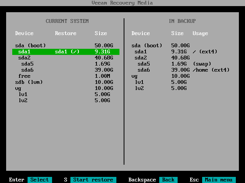Click 9.31G size in In Backup panel
The image size is (245, 183).
(x=179, y=52)
